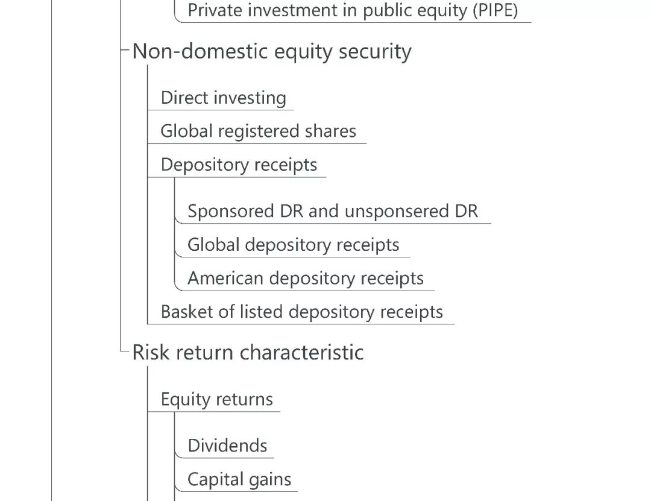Click the Risk return characteristic heading

248,352
